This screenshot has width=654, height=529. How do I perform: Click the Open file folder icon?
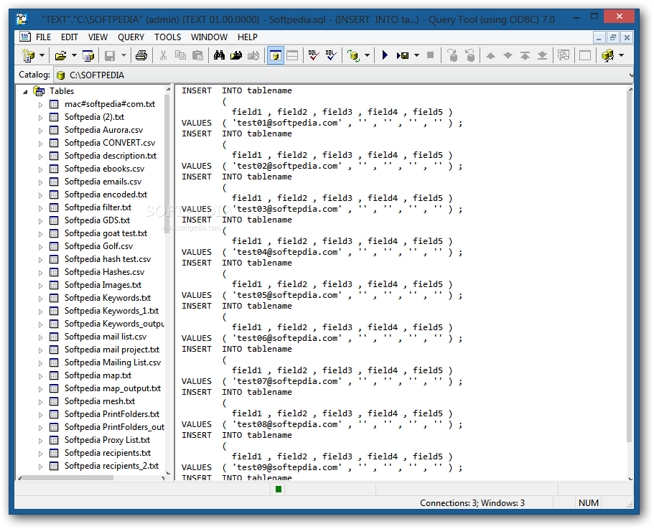[x=61, y=55]
